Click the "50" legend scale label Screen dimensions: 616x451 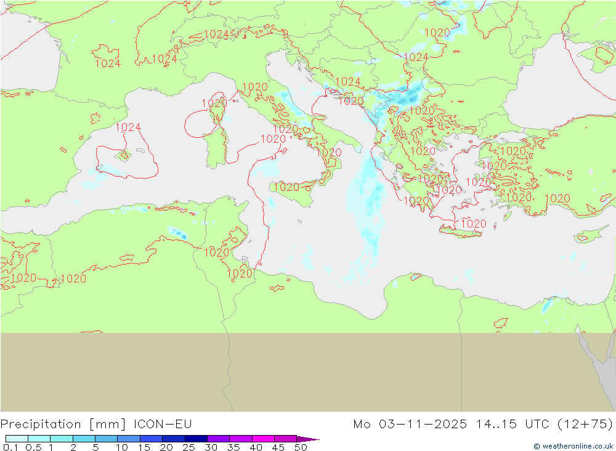[x=301, y=447]
